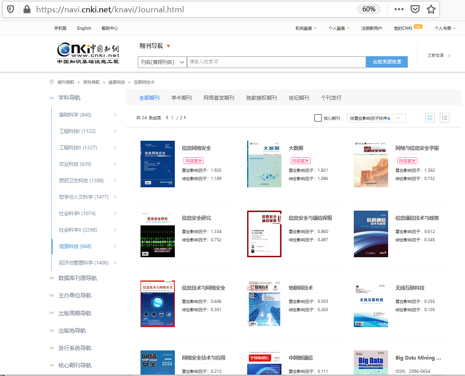This screenshot has height=376, width=465.
Task: Click 学科导航 in the breadcrumb
Action: [92, 82]
